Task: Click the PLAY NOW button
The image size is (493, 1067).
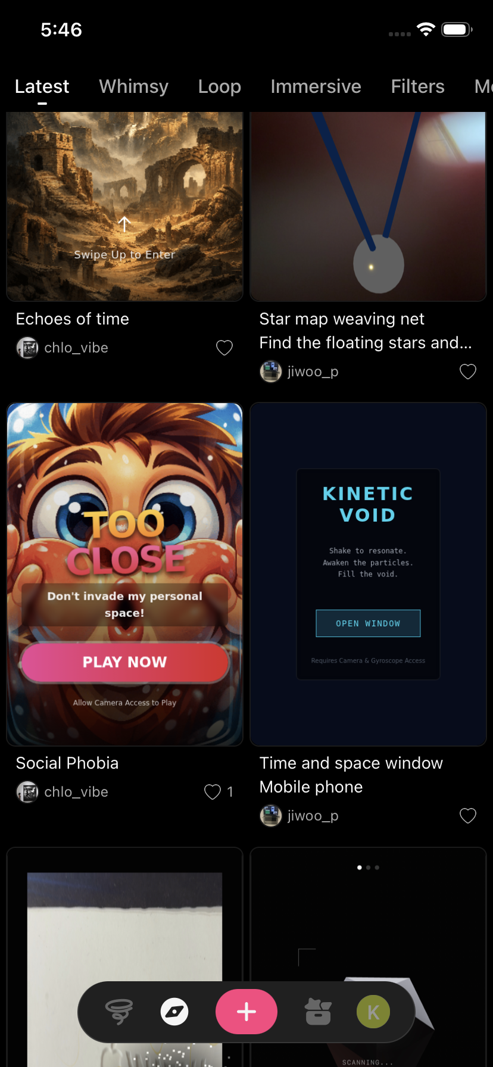Action: pos(125,662)
